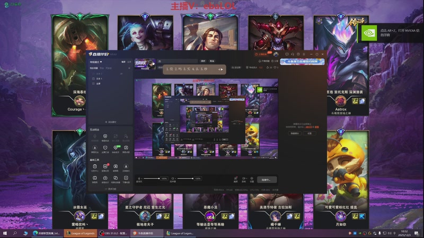424x238 pixels.
Task: Open the record camera icon dropdown
Action: (244, 179)
